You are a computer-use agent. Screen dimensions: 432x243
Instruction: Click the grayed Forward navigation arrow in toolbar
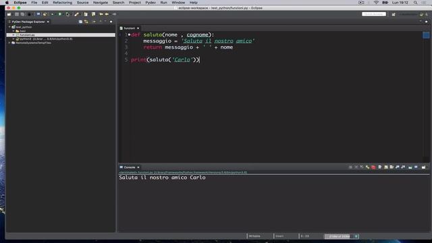(x=114, y=14)
